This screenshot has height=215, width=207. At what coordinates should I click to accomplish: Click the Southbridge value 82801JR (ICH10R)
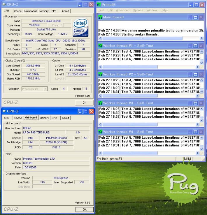[x=56, y=142]
